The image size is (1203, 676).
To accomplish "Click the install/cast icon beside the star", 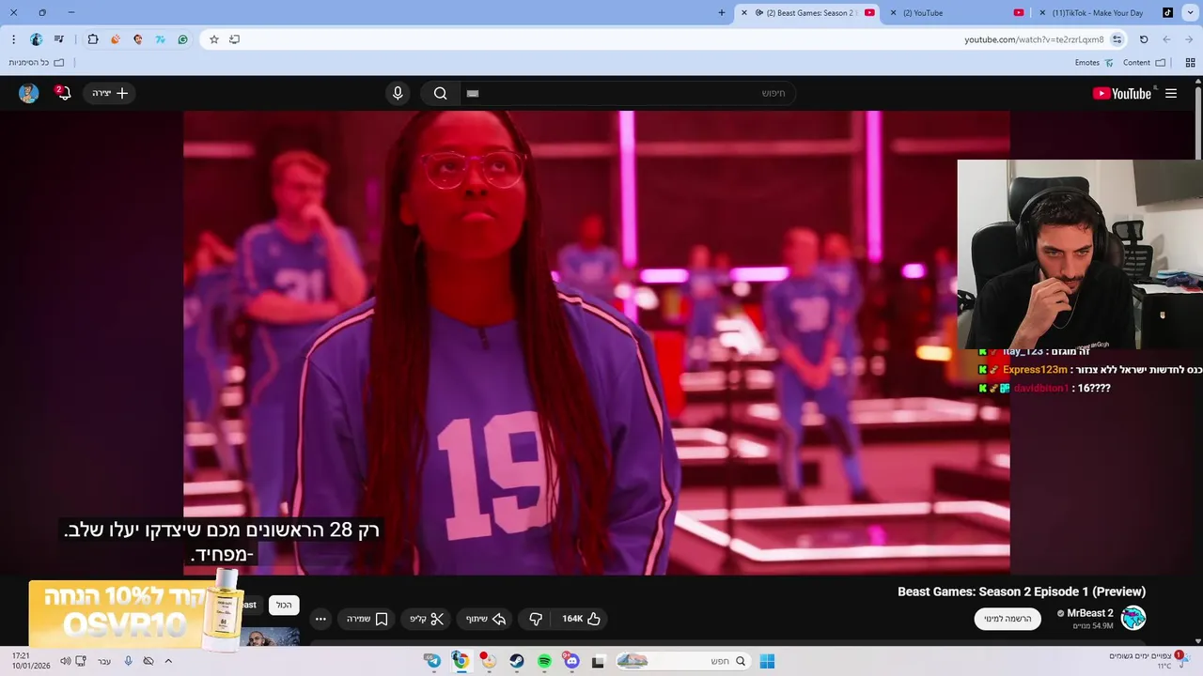I will (234, 39).
